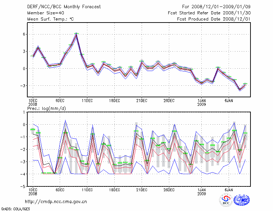The height and width of the screenshot is (211, 273).
Task: Click the temperature peak near 9 December
Action: click(x=77, y=34)
